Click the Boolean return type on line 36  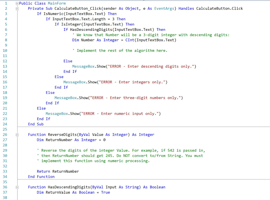tap(157, 187)
